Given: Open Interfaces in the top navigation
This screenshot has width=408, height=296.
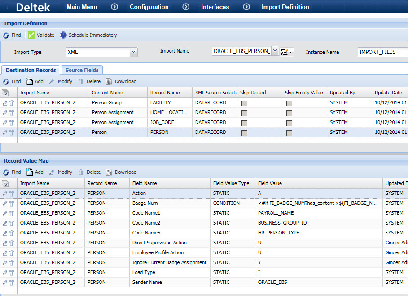Looking at the screenshot, I should pyautogui.click(x=215, y=7).
